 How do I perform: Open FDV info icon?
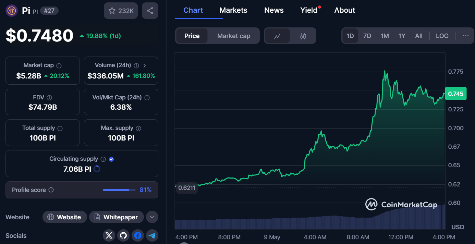[x=49, y=98]
